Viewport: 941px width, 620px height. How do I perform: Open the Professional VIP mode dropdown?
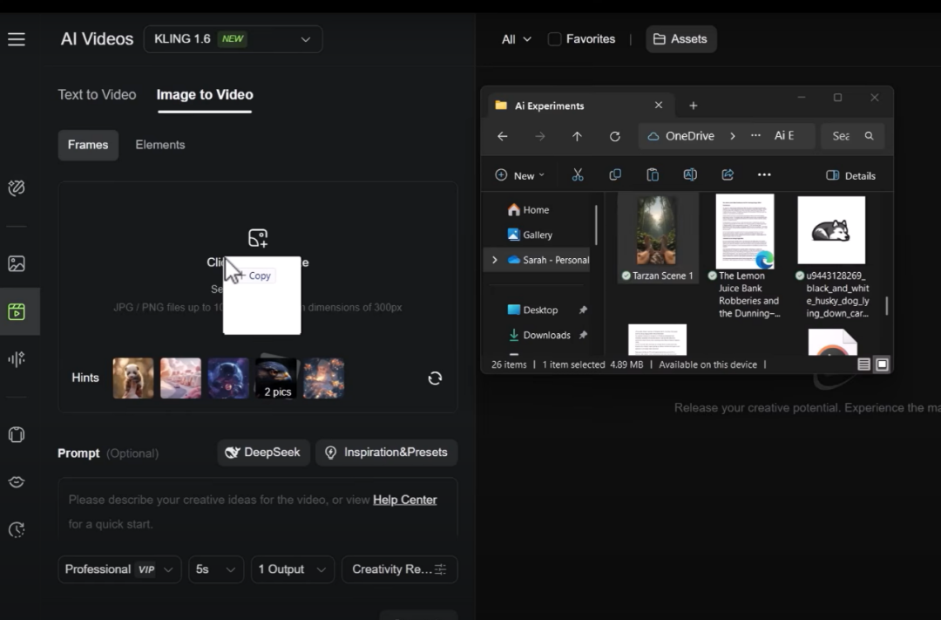[119, 569]
